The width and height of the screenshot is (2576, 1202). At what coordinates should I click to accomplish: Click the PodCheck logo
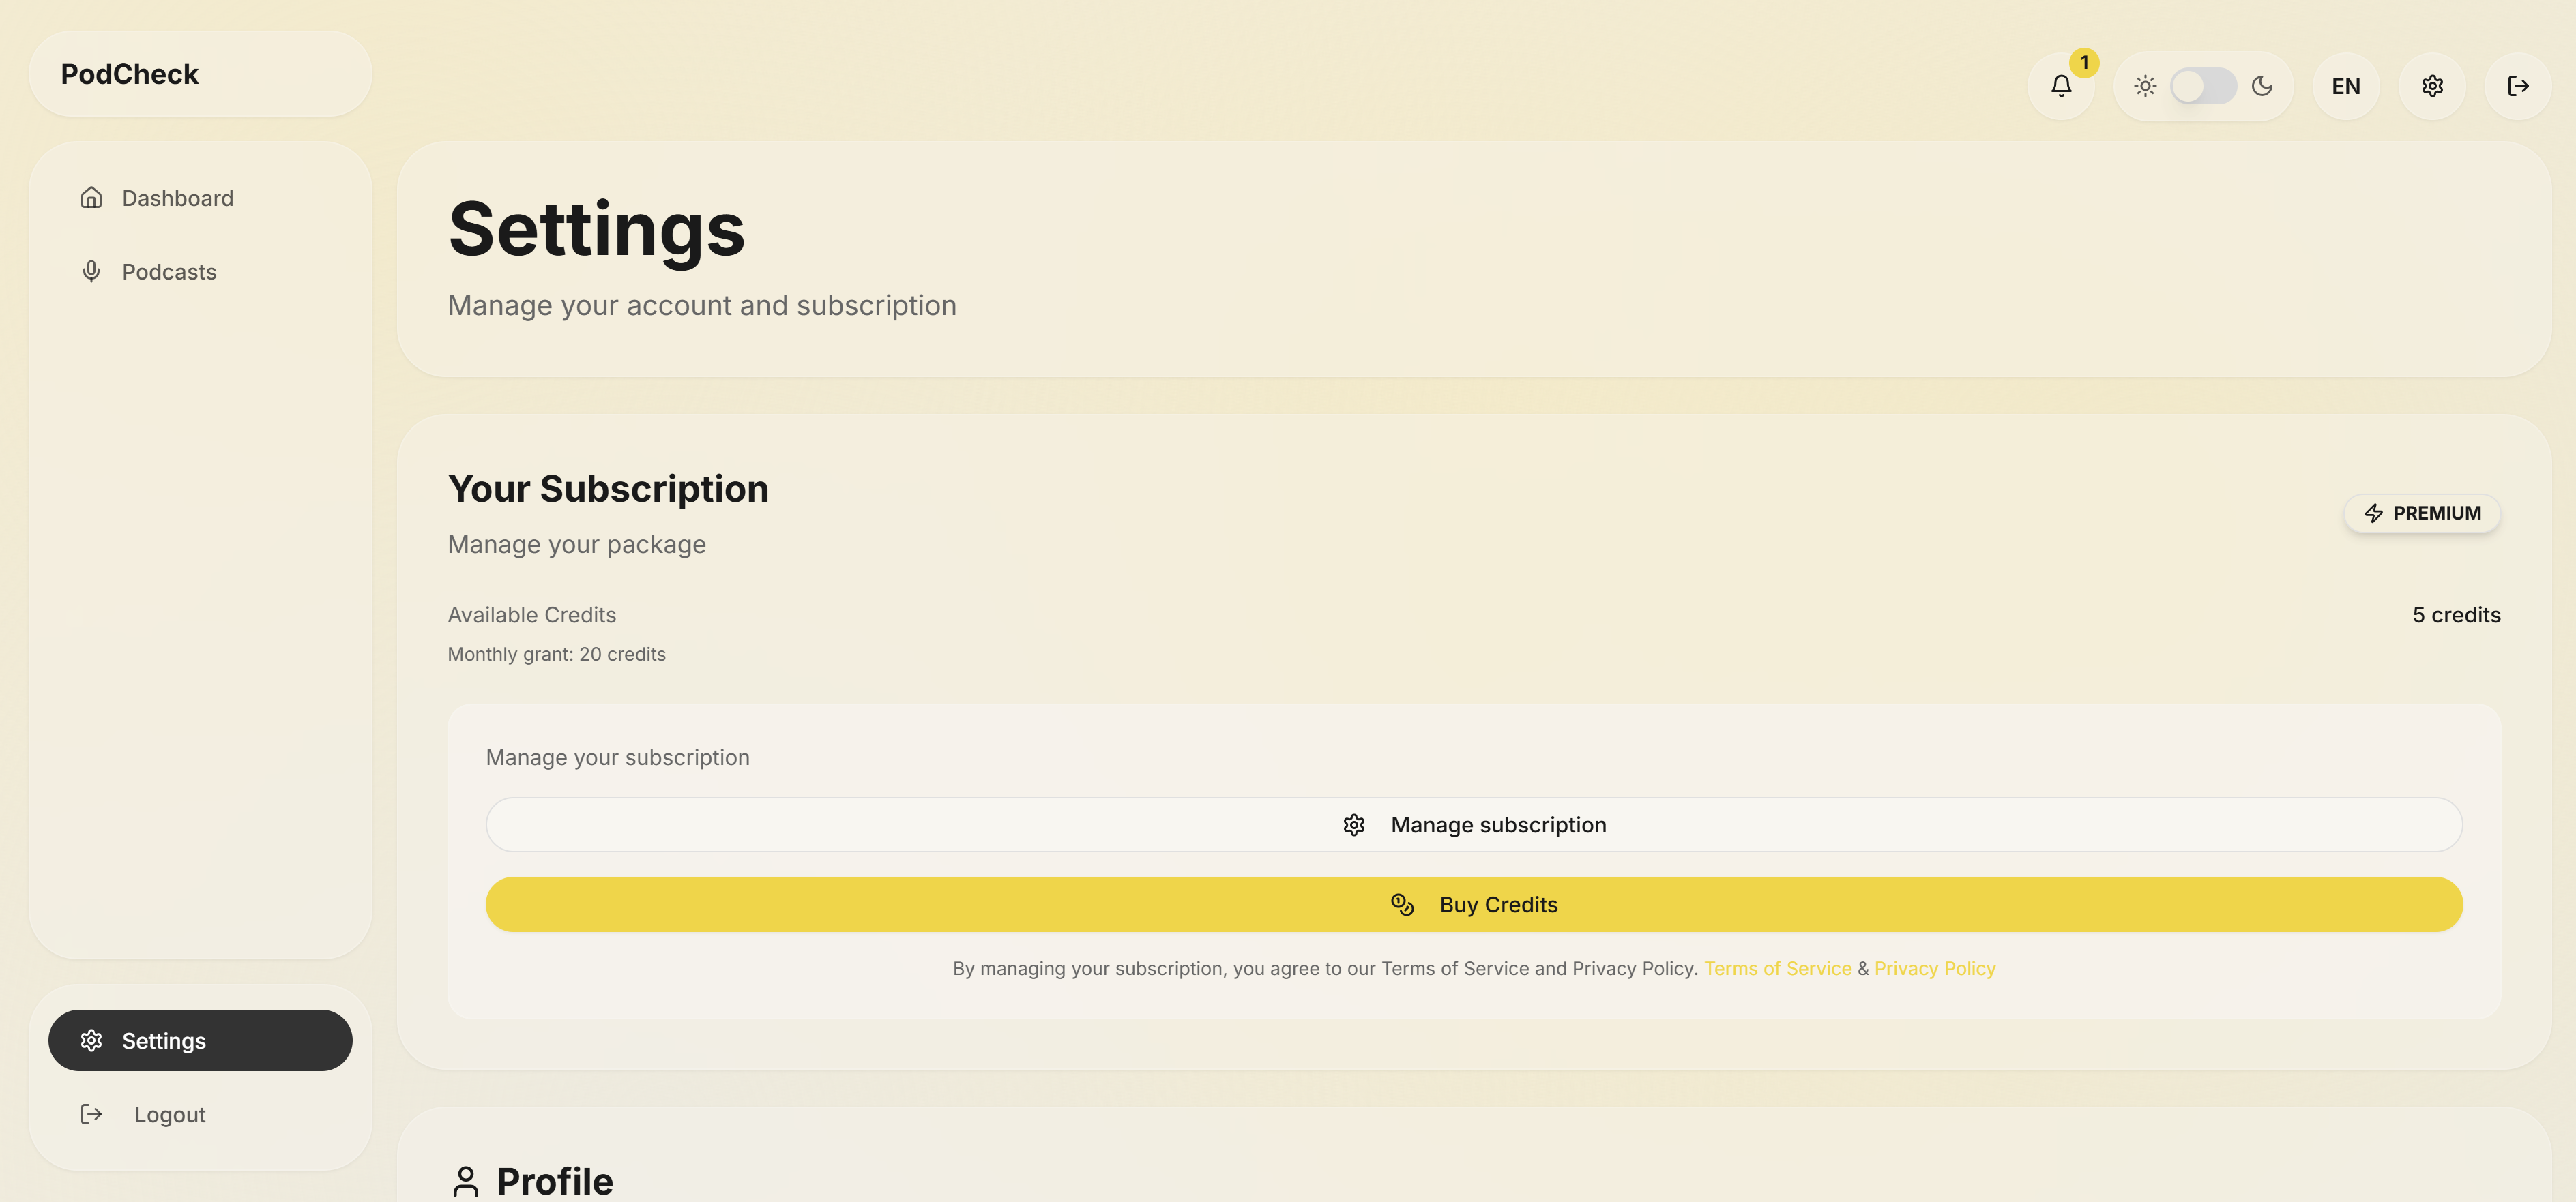[130, 74]
